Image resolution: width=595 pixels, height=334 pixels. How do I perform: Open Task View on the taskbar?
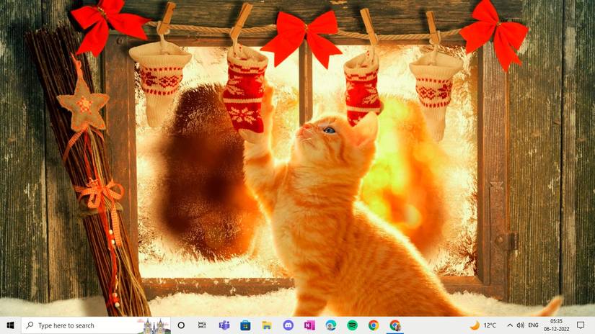tap(202, 325)
